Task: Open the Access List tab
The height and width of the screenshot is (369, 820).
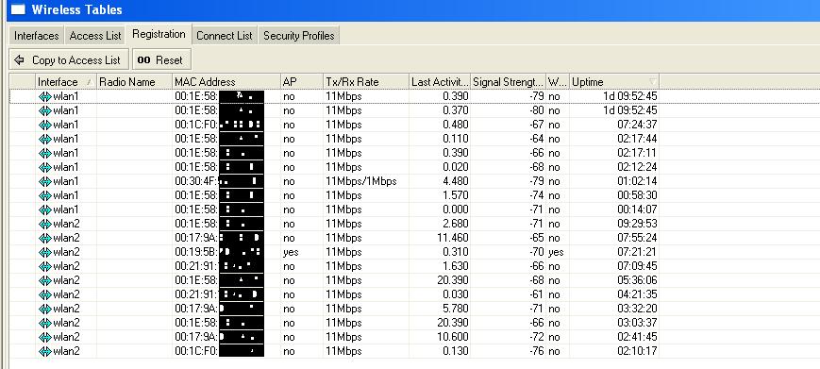Action: click(x=95, y=36)
